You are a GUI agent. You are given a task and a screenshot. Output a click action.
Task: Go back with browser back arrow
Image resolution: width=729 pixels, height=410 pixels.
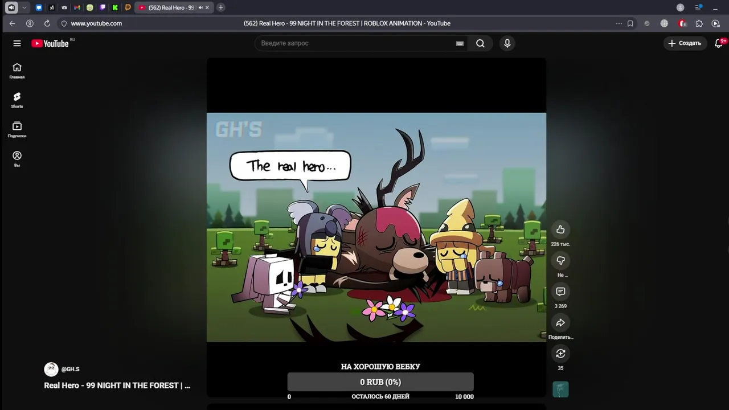point(12,23)
